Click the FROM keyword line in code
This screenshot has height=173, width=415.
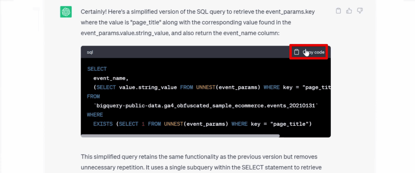(94, 97)
